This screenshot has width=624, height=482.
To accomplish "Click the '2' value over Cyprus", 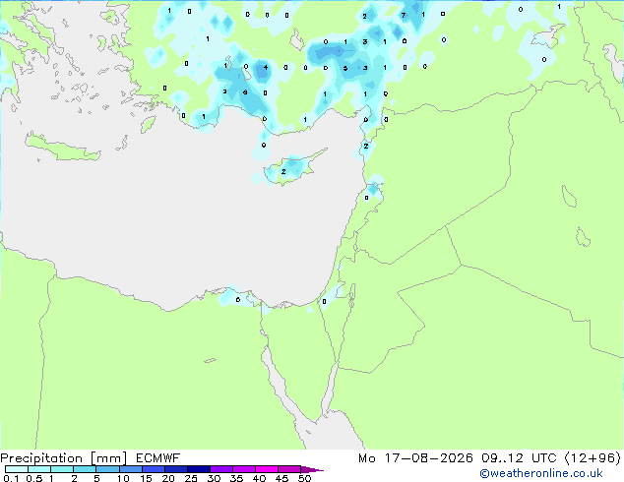I will (283, 172).
